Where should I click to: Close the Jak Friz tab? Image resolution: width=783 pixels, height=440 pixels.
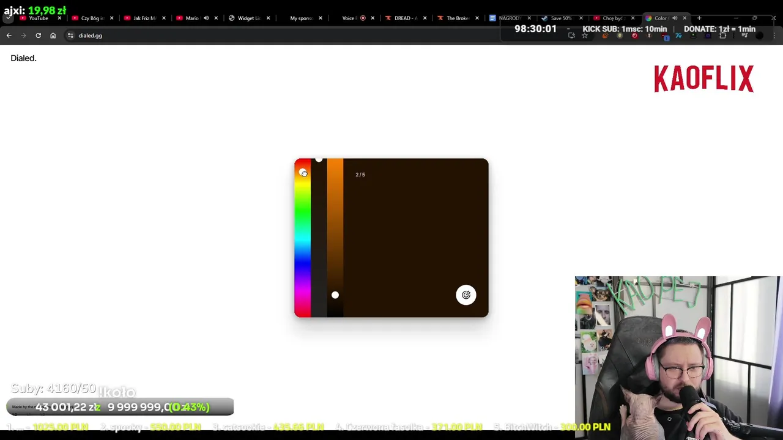[x=163, y=18]
